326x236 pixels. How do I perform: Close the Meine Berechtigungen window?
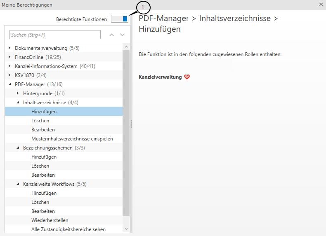[x=321, y=5]
